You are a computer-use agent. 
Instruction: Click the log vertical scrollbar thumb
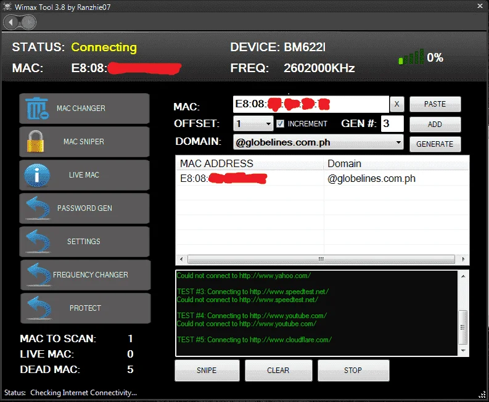pyautogui.click(x=463, y=327)
